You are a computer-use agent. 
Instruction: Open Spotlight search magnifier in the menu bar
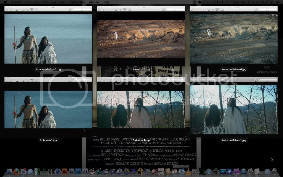point(277,2)
